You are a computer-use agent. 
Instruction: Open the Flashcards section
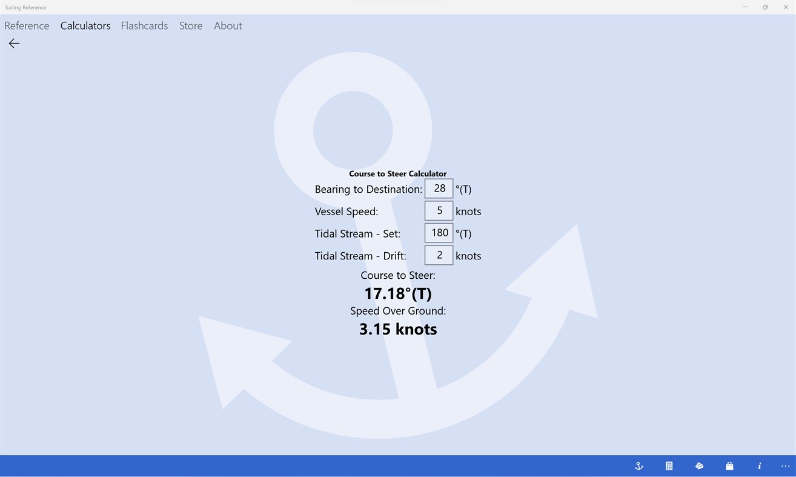coord(144,25)
